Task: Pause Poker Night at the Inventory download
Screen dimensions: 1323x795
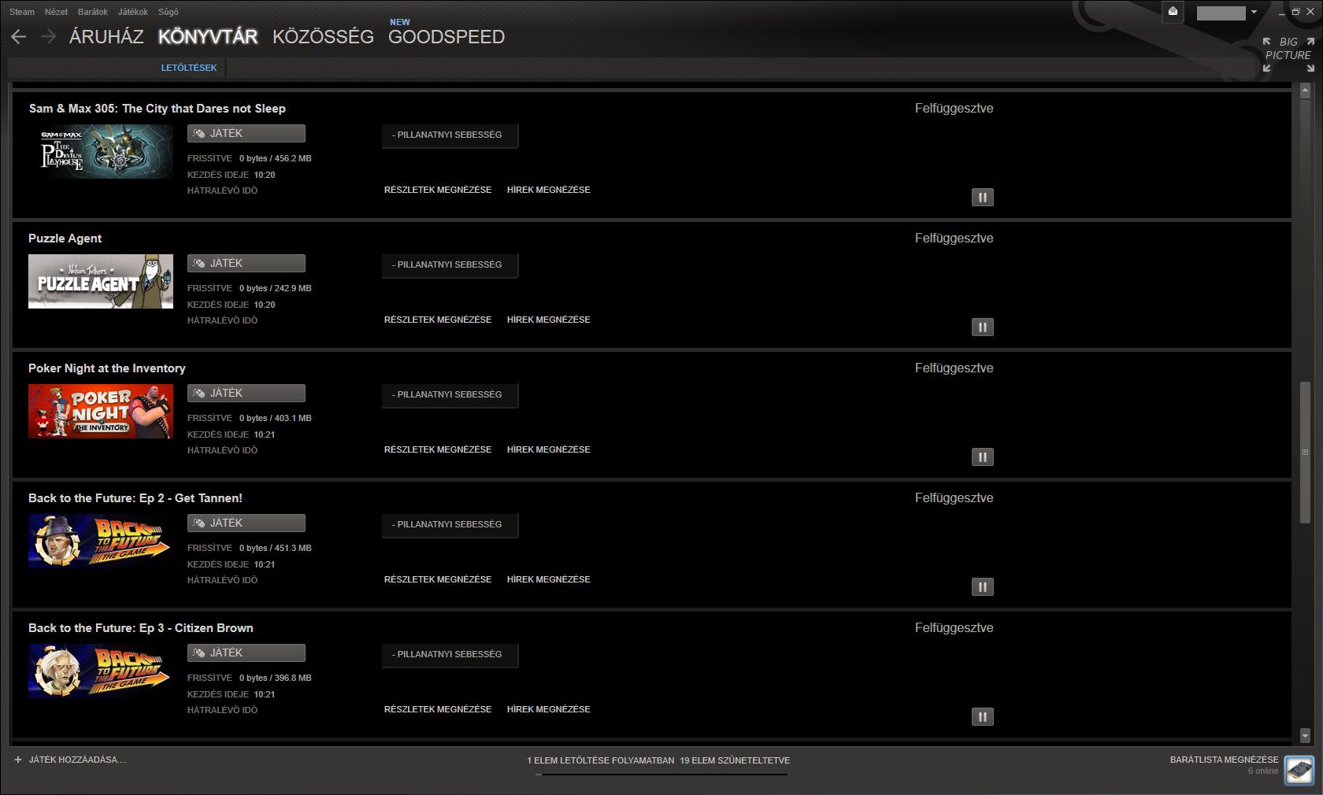Action: coord(982,457)
